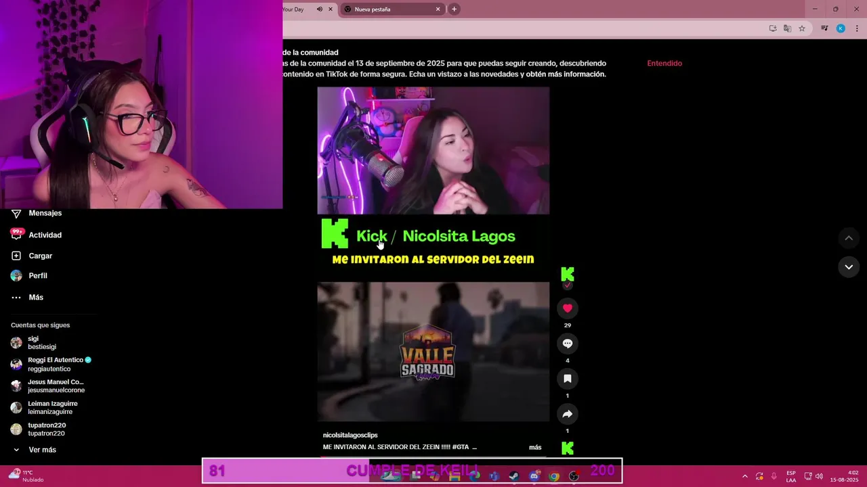Open tupatron220 account
Screen dimensions: 867x487
(39, 430)
